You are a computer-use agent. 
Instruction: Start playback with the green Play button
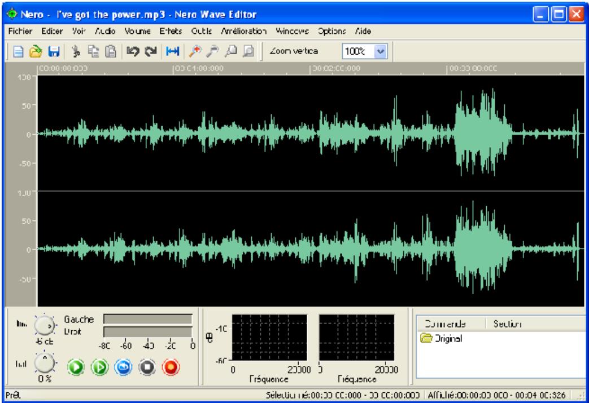click(x=76, y=367)
